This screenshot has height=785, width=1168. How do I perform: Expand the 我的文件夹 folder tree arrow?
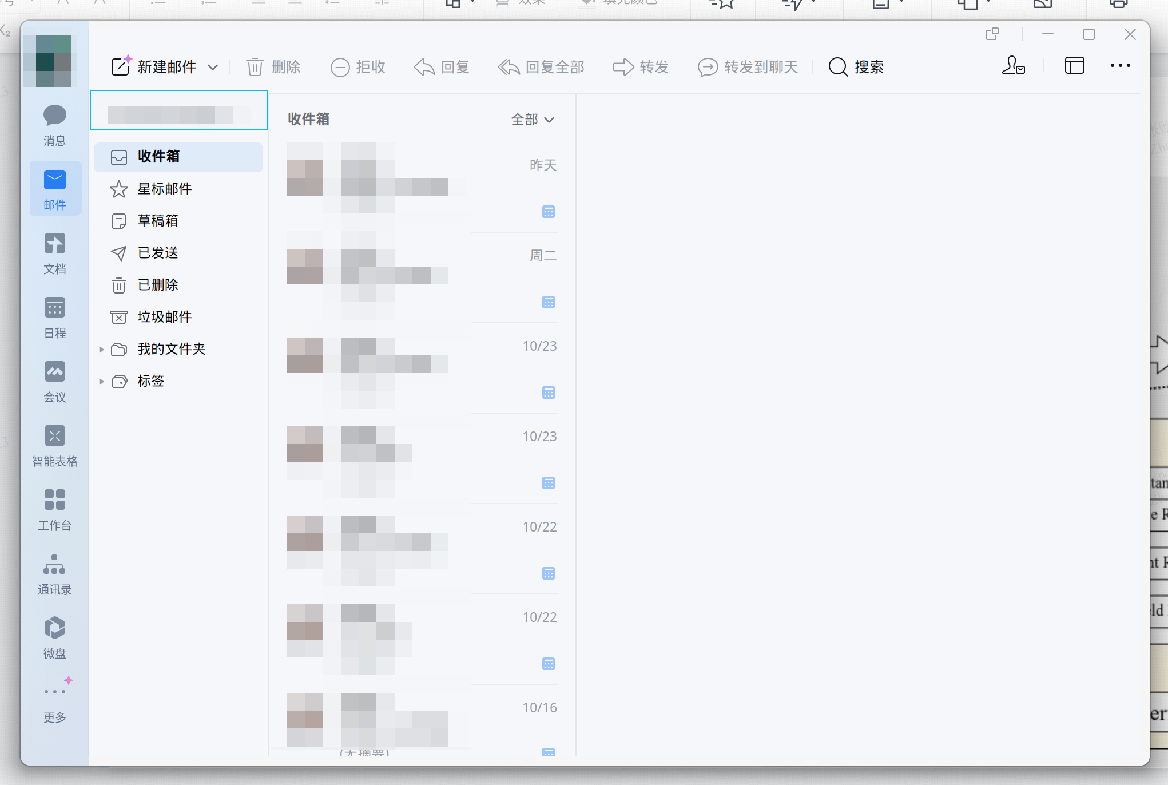coord(101,349)
